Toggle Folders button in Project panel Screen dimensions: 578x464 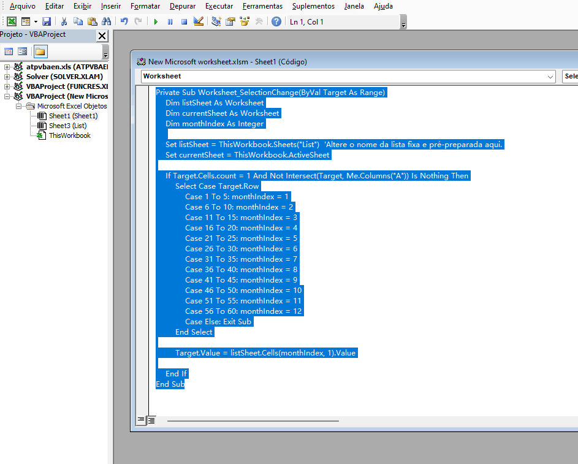[x=40, y=51]
